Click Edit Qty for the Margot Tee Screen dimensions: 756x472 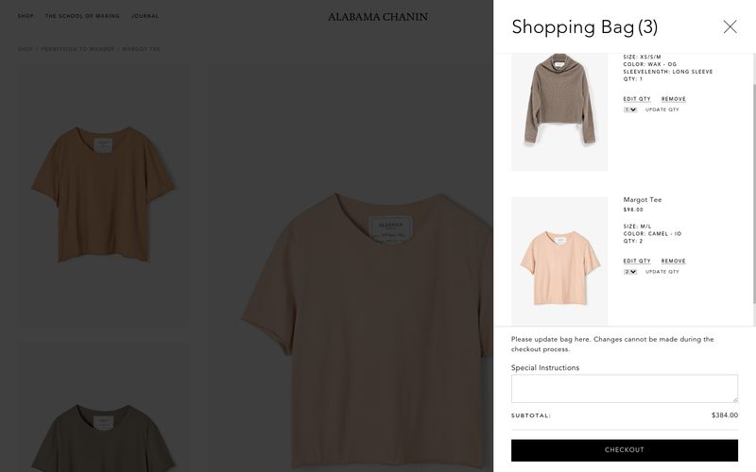point(637,261)
